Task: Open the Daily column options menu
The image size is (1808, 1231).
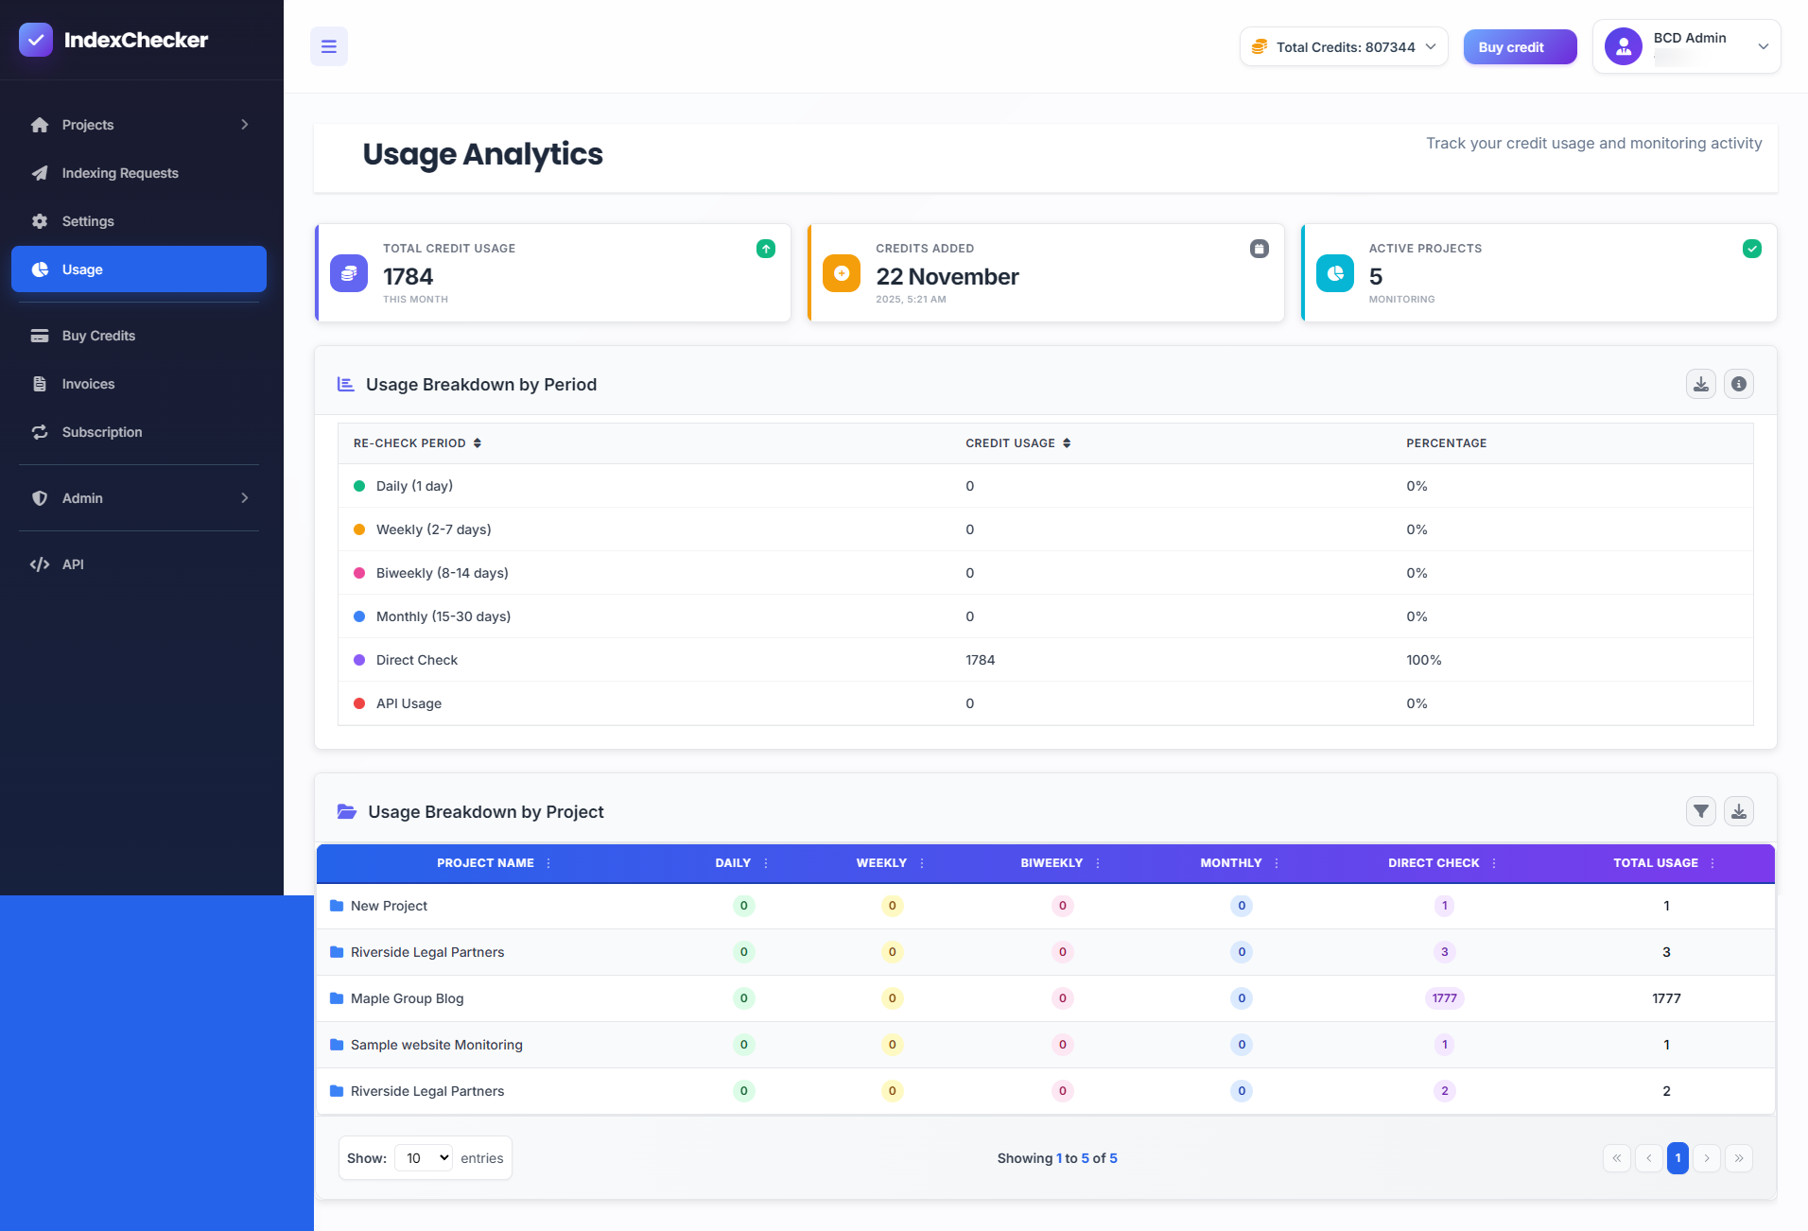Action: pyautogui.click(x=766, y=863)
